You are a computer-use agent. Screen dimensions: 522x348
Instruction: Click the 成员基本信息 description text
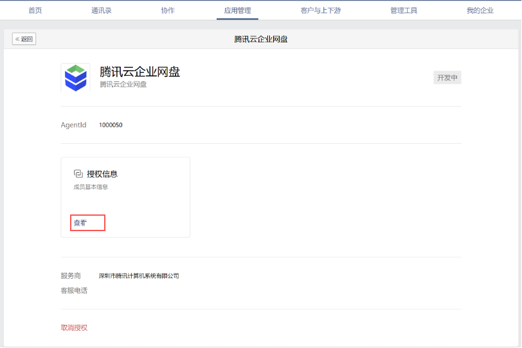point(91,187)
